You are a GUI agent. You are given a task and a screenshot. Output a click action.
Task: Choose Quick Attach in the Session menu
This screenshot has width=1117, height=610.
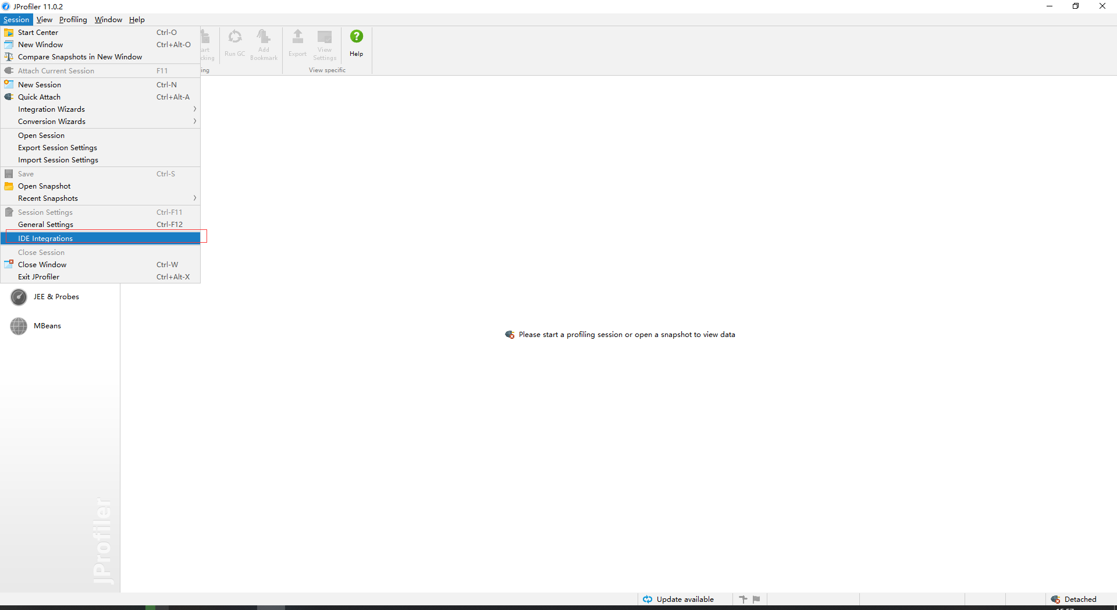coord(100,97)
